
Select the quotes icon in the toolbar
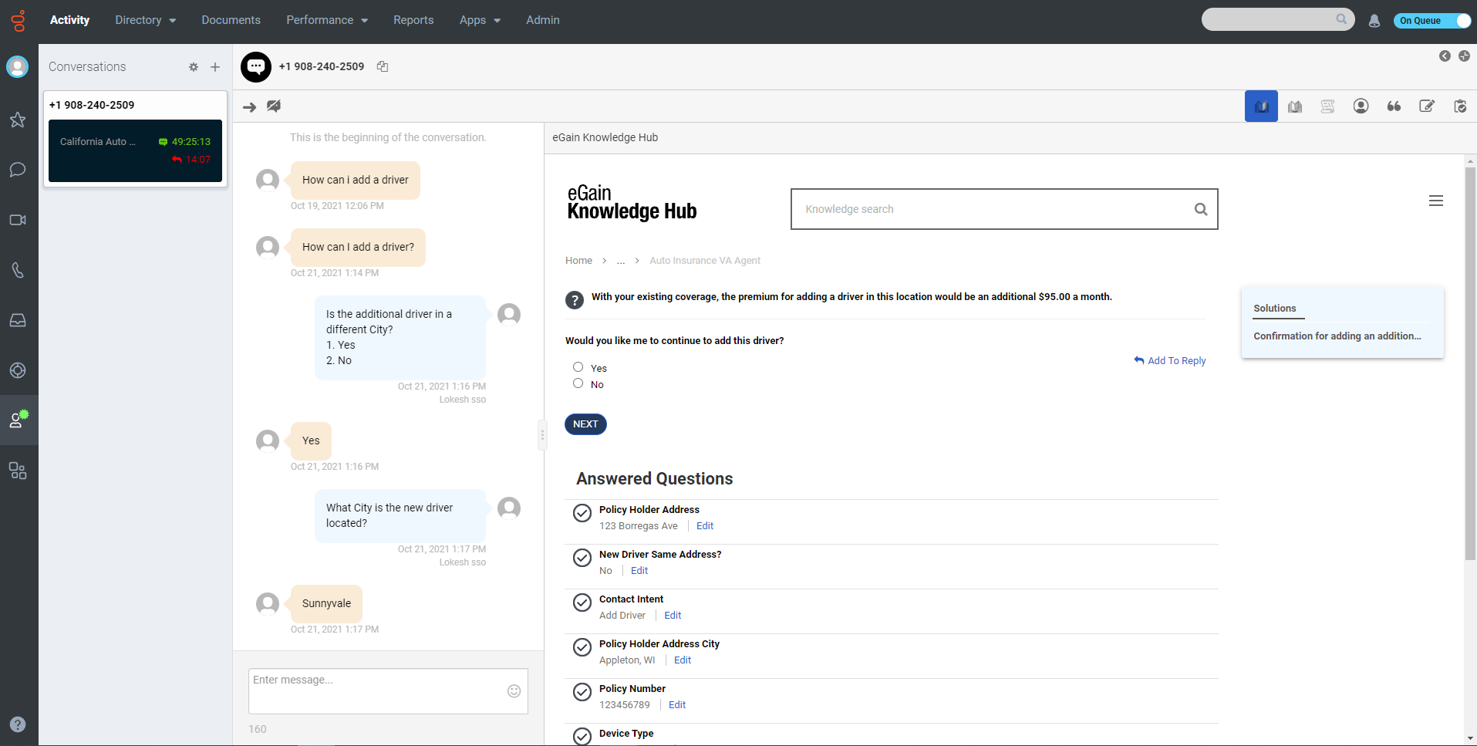1394,106
